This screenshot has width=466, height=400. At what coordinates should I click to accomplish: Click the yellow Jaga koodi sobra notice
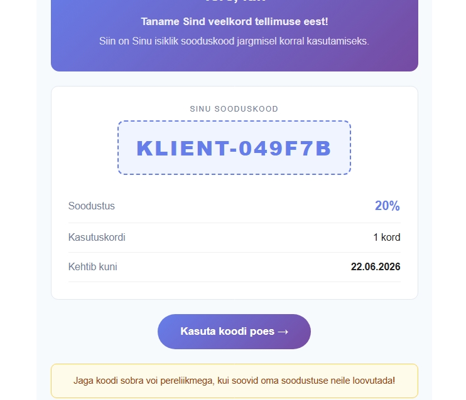point(234,381)
